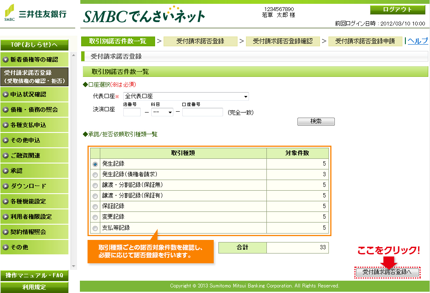Click 受付請求諾否登録確認 step tab

[x=283, y=41]
